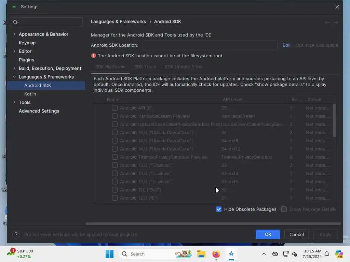Click the Name column header

tap(113, 100)
